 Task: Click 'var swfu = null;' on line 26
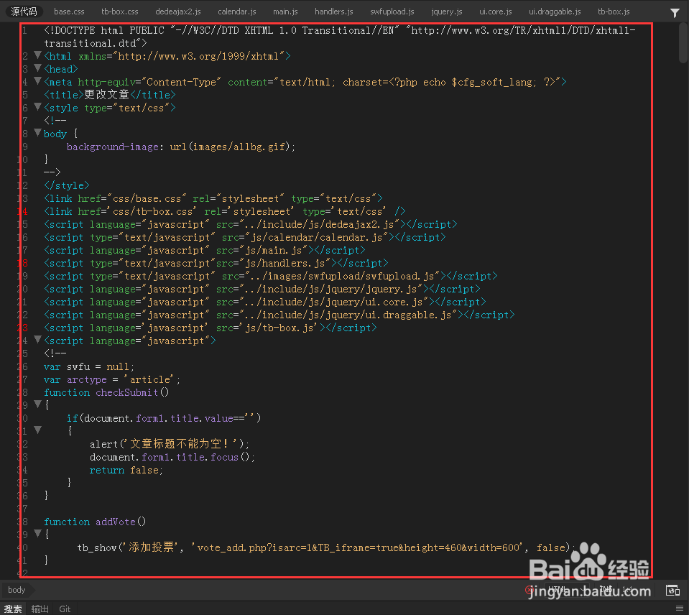tap(89, 367)
